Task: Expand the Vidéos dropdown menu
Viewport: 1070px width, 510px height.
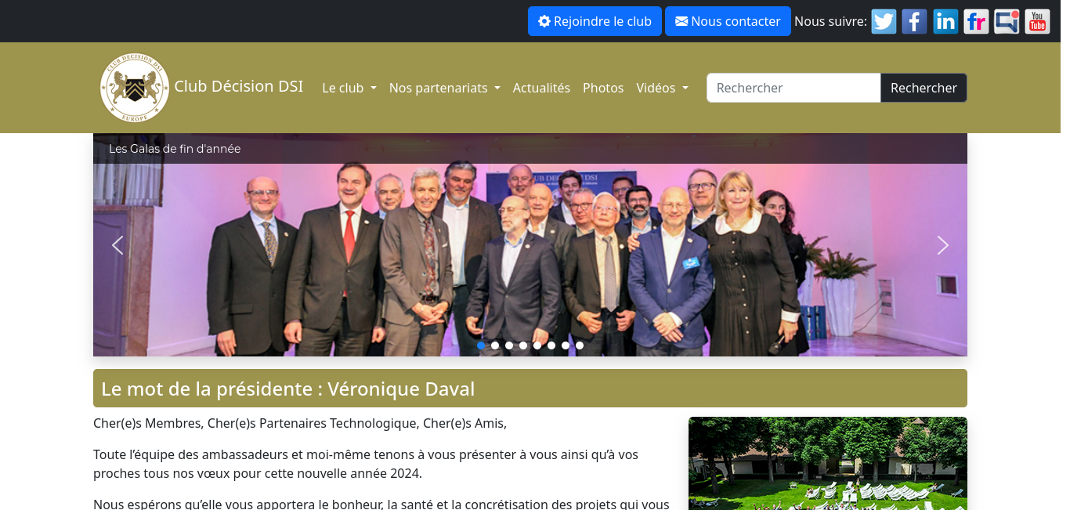Action: point(662,88)
